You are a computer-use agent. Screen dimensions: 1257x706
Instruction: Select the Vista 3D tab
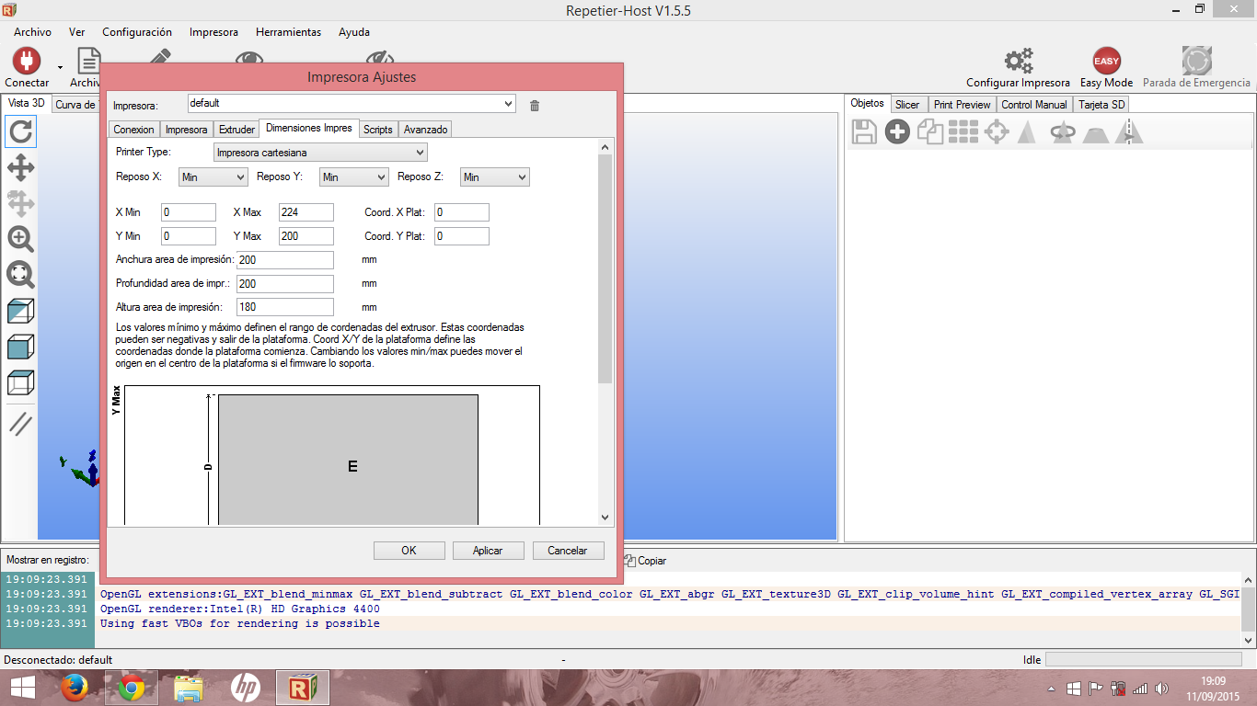pyautogui.click(x=27, y=103)
